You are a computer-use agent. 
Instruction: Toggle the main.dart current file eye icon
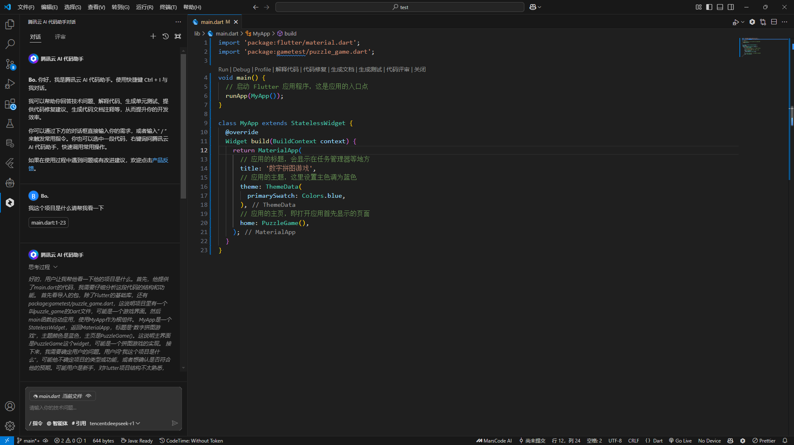click(x=88, y=396)
